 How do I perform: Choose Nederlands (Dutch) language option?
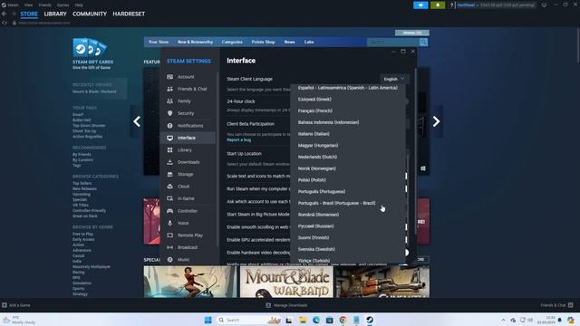(x=317, y=157)
